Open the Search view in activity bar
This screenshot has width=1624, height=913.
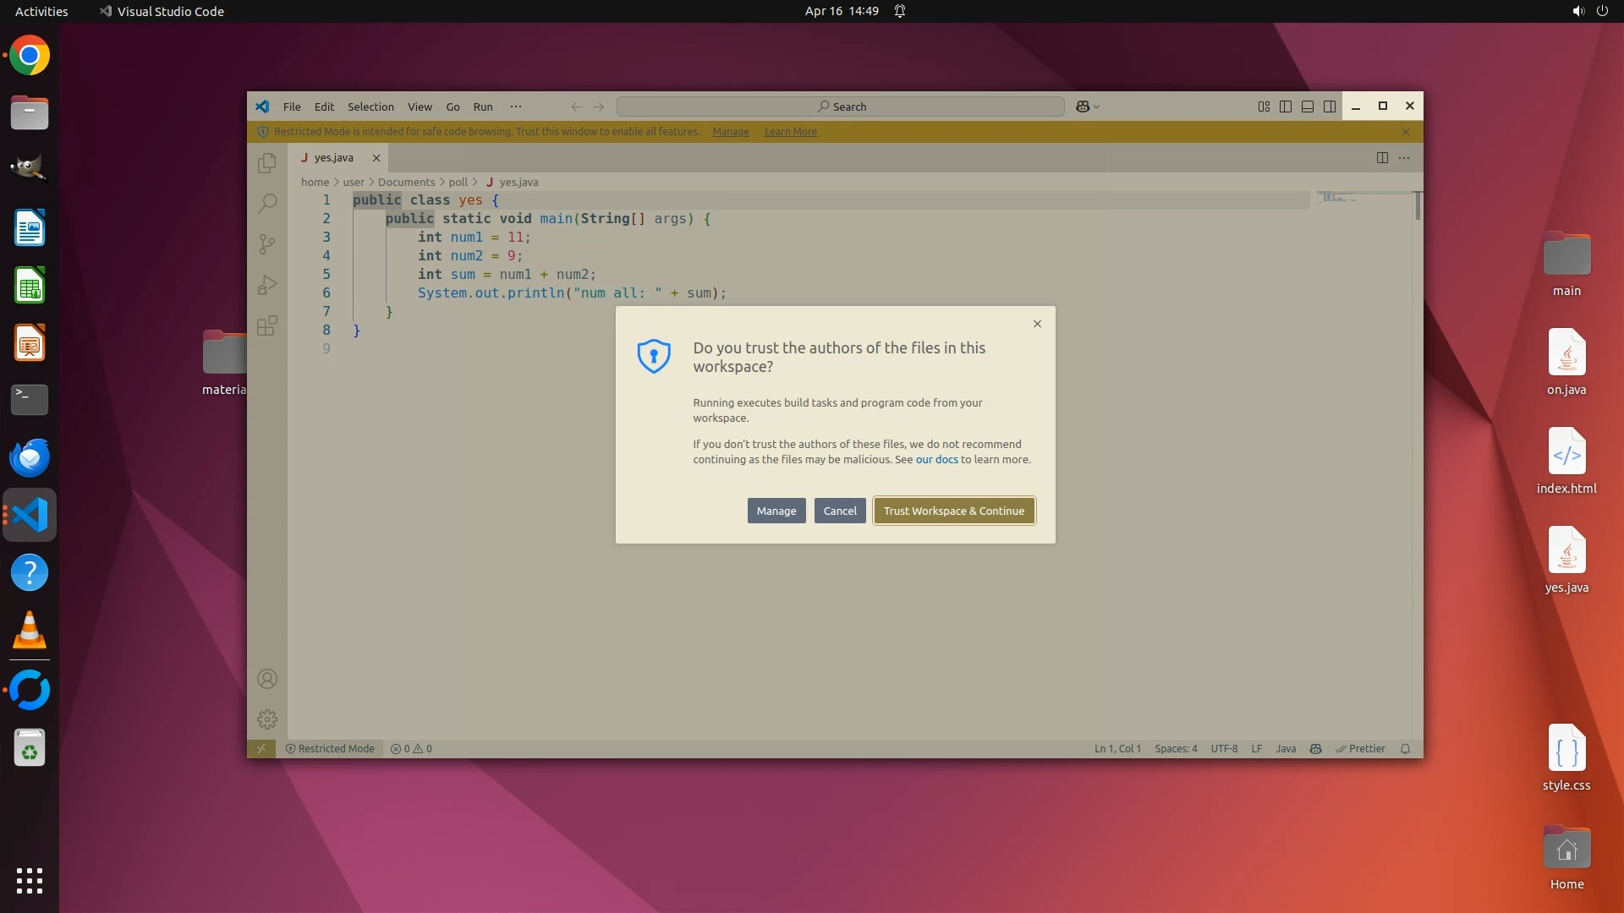point(267,203)
